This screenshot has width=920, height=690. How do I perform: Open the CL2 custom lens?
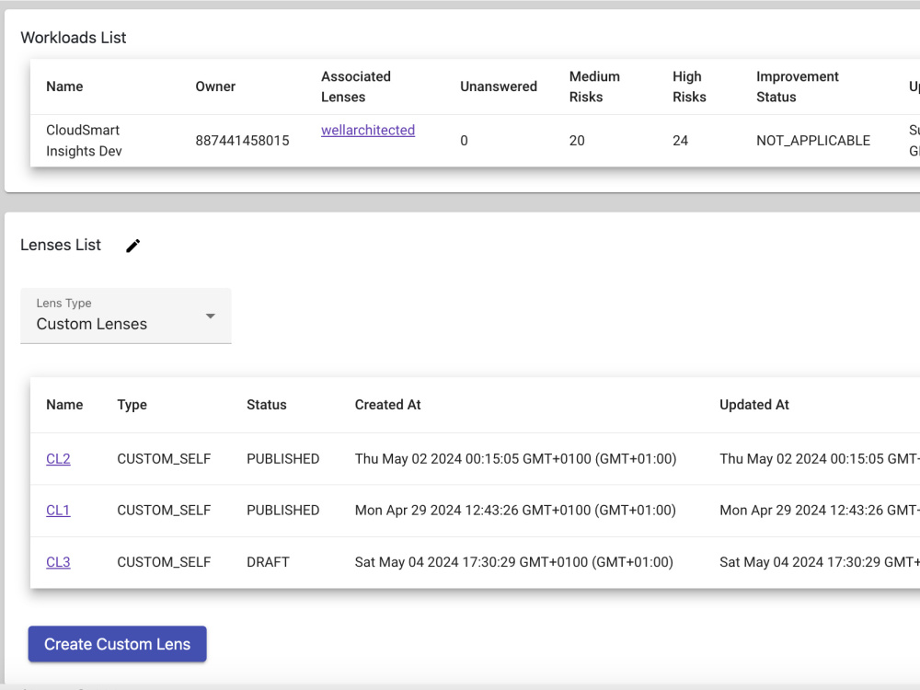(58, 458)
